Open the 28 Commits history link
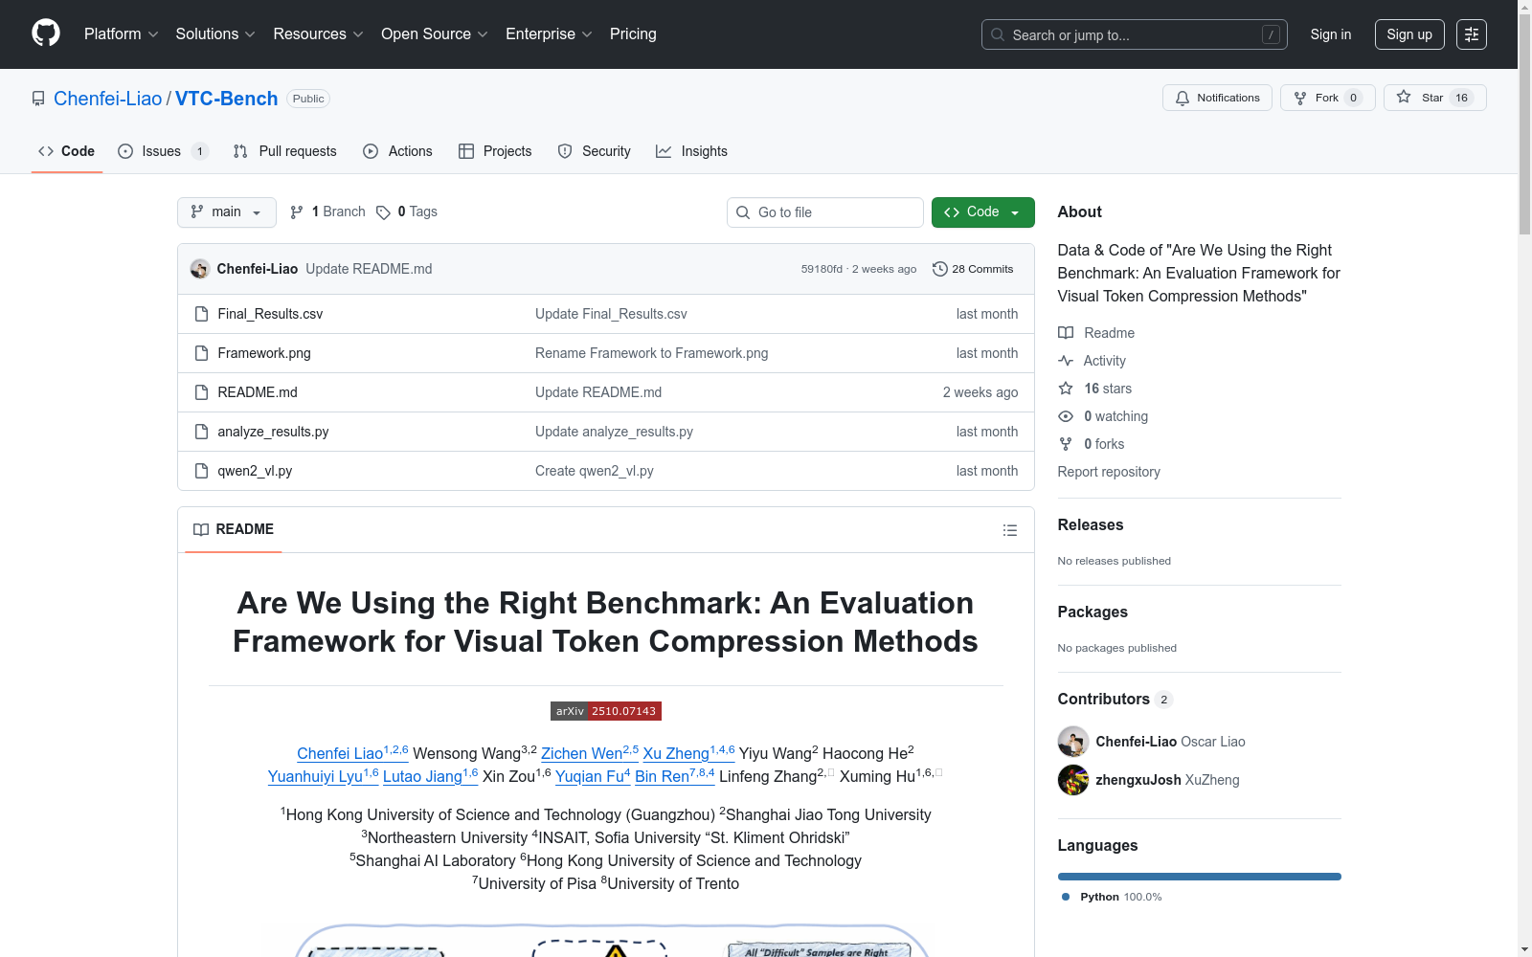 pyautogui.click(x=973, y=269)
